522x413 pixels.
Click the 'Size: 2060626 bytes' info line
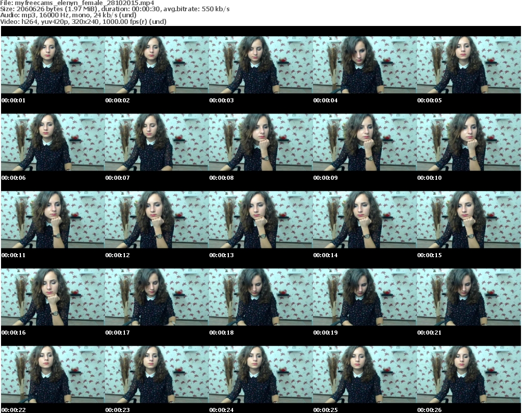tap(115, 9)
